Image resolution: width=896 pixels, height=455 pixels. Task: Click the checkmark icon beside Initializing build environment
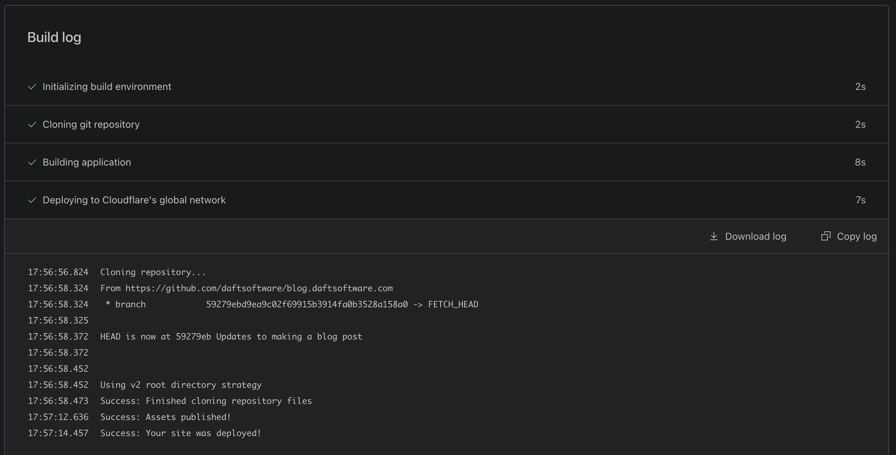32,87
